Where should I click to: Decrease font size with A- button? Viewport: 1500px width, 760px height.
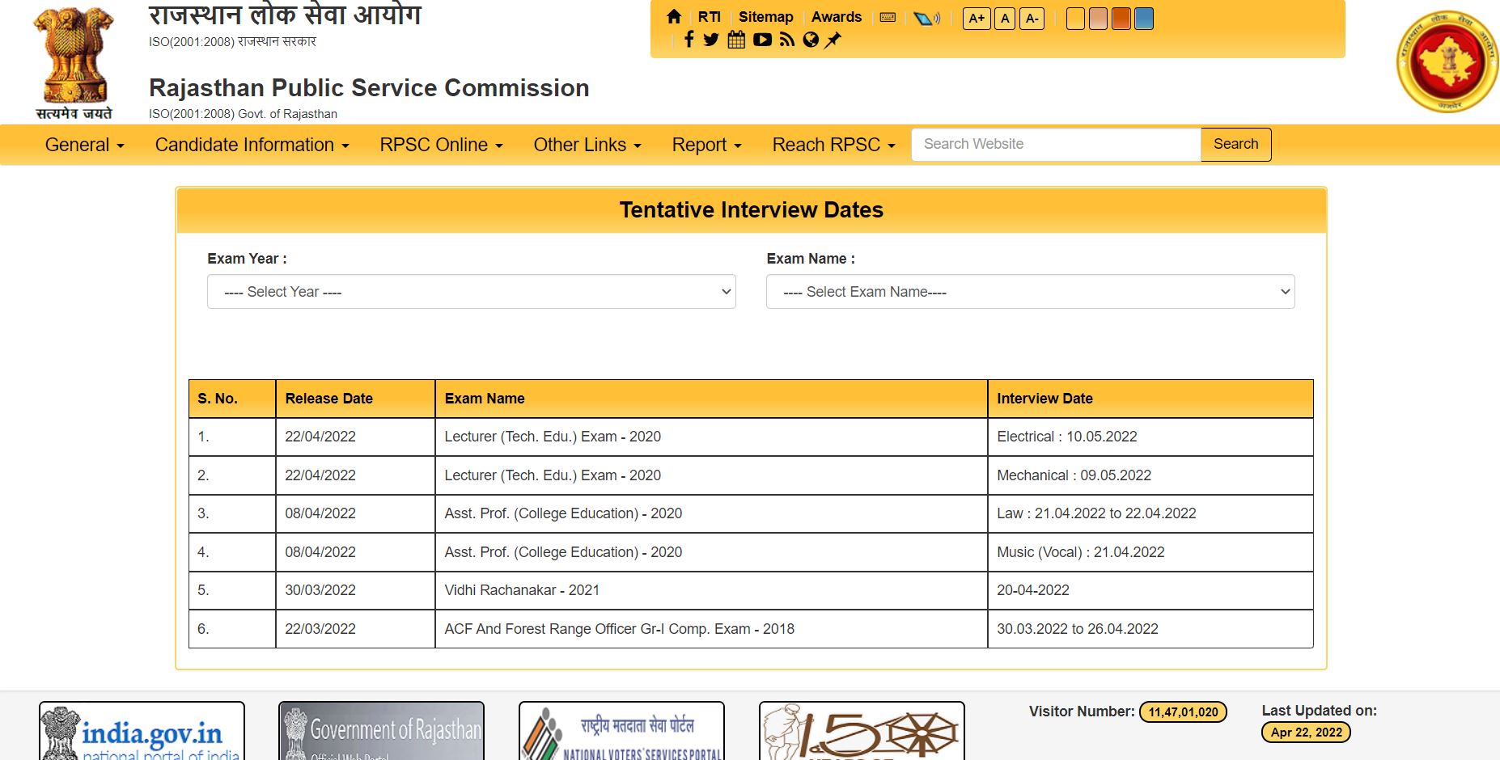click(1032, 19)
